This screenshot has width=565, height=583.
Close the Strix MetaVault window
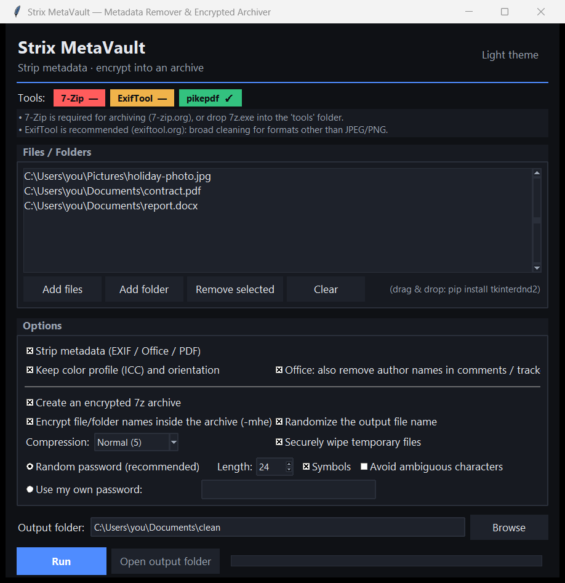pyautogui.click(x=541, y=12)
